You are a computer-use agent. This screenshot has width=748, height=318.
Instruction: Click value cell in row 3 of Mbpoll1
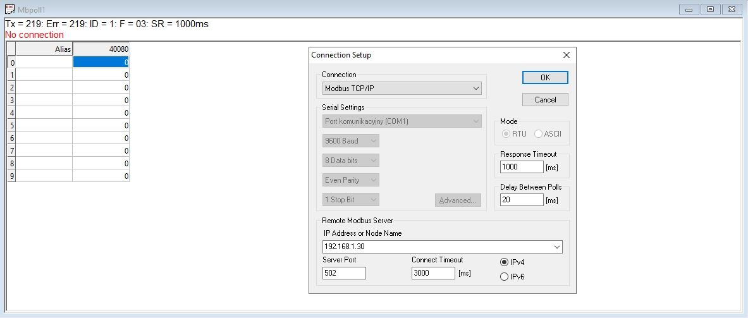pos(101,100)
